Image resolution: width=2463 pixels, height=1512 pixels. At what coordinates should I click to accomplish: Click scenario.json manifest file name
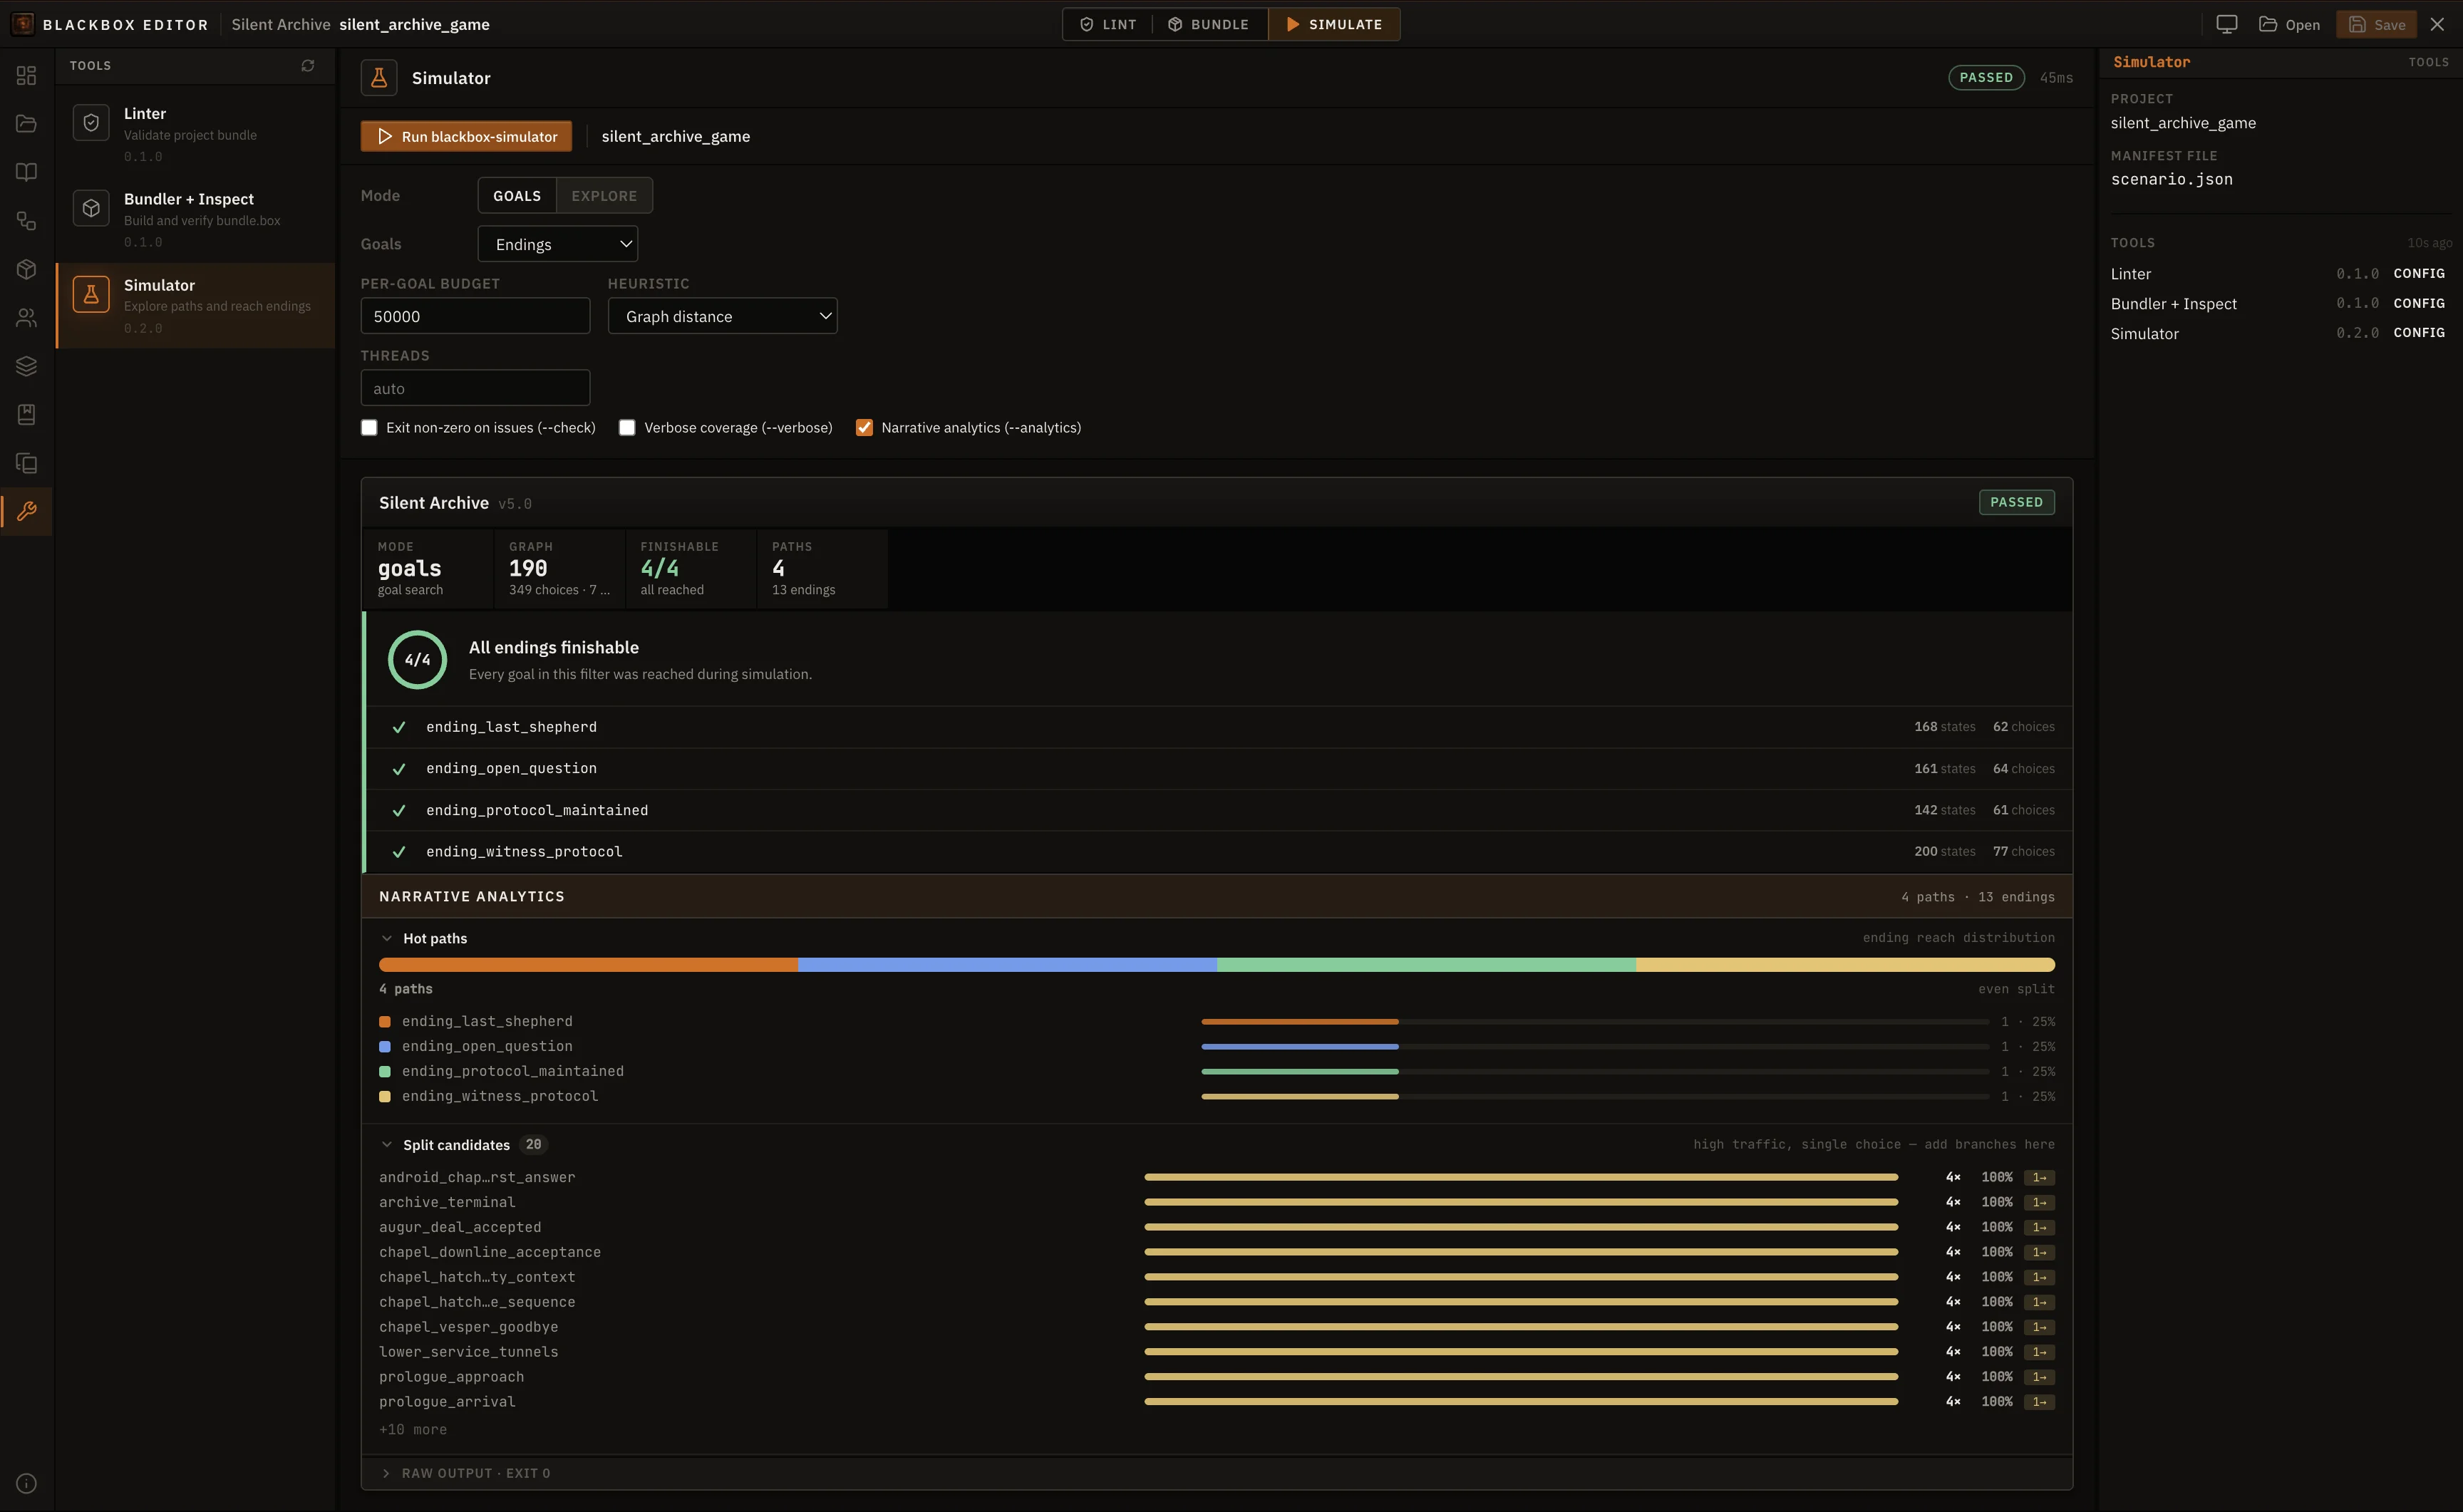tap(2171, 179)
